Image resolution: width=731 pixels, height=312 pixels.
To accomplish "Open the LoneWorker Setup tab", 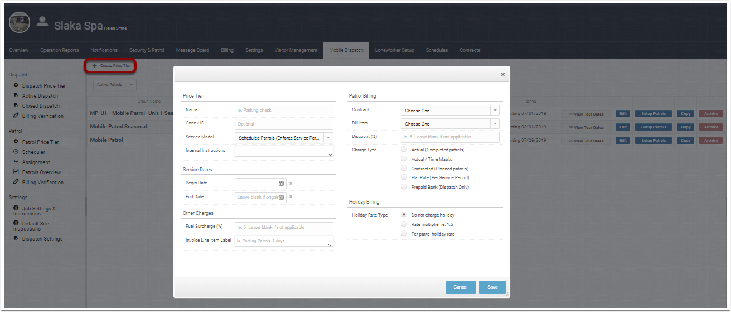I will (x=394, y=50).
